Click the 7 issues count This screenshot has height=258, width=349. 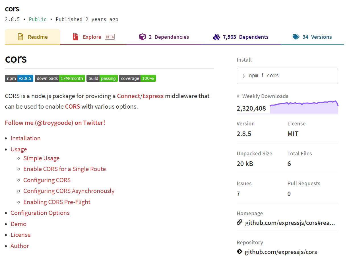(x=238, y=194)
